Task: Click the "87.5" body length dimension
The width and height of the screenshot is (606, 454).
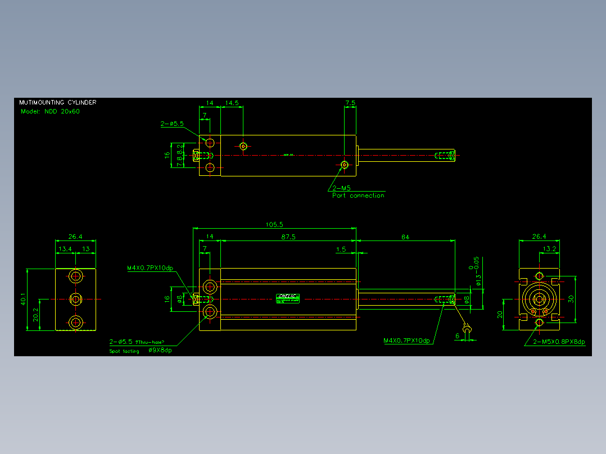Action: click(x=288, y=237)
